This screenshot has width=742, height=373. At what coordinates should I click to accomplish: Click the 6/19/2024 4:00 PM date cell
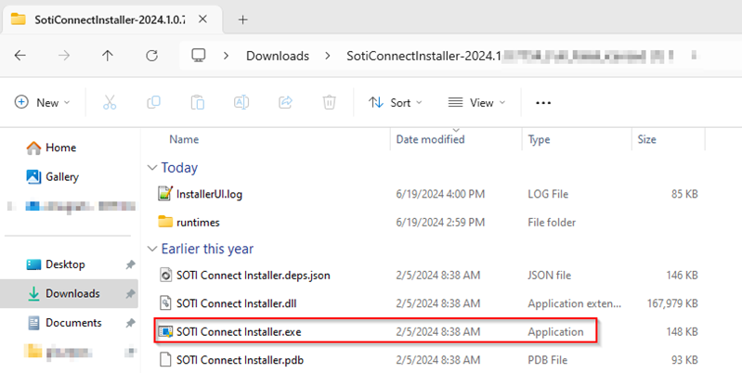[x=440, y=194]
